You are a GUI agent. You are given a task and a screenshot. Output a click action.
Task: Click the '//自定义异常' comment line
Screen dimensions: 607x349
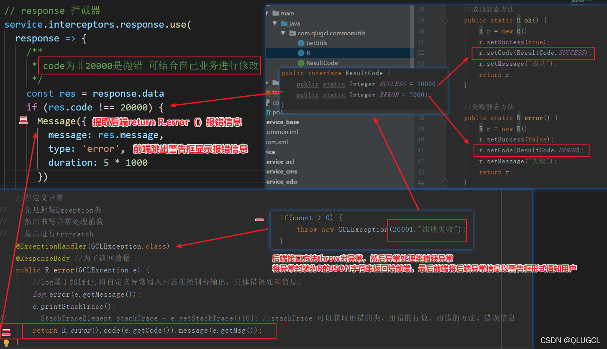pyautogui.click(x=40, y=198)
